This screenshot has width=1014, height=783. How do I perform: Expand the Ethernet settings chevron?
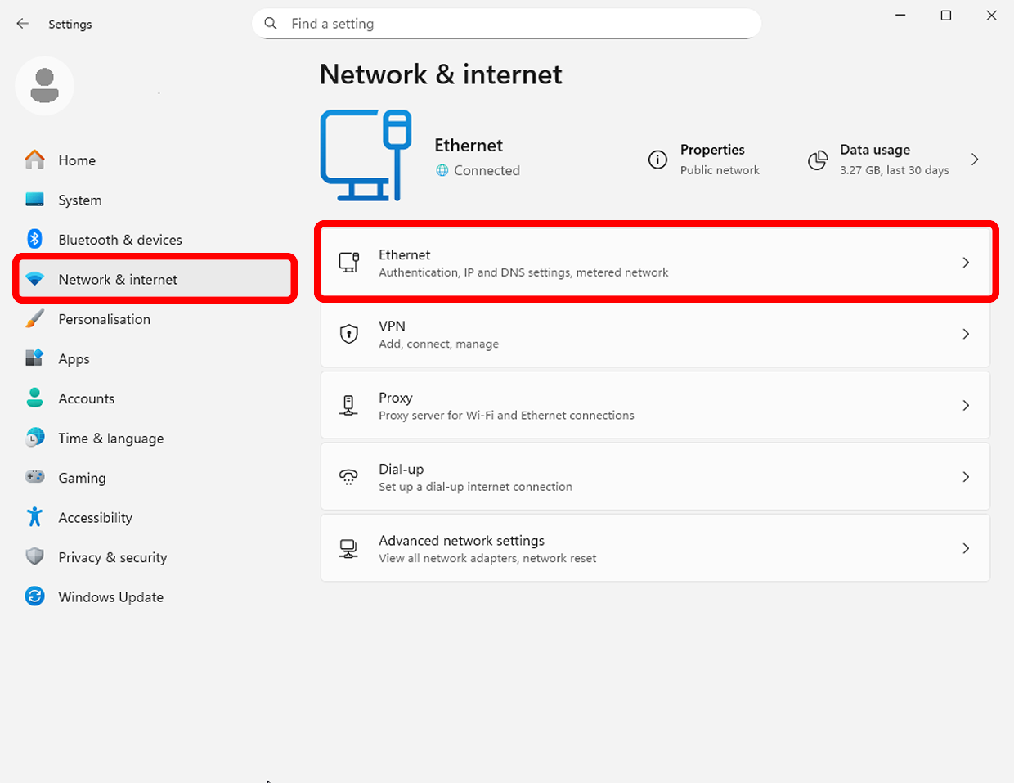(966, 262)
